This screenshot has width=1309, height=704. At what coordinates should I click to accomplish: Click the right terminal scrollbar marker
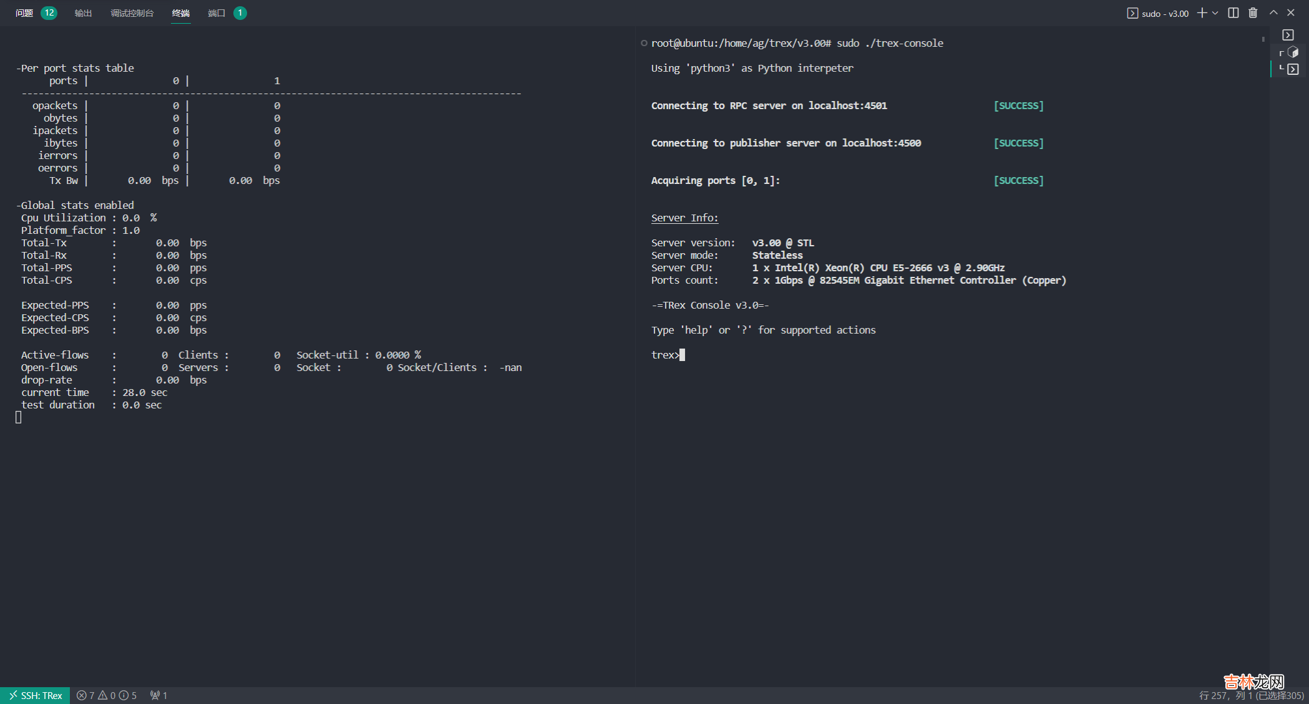coord(1263,39)
